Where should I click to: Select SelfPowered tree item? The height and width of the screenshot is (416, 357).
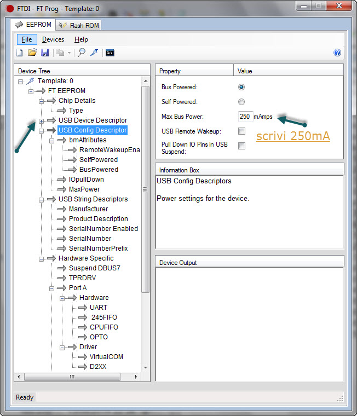click(99, 160)
